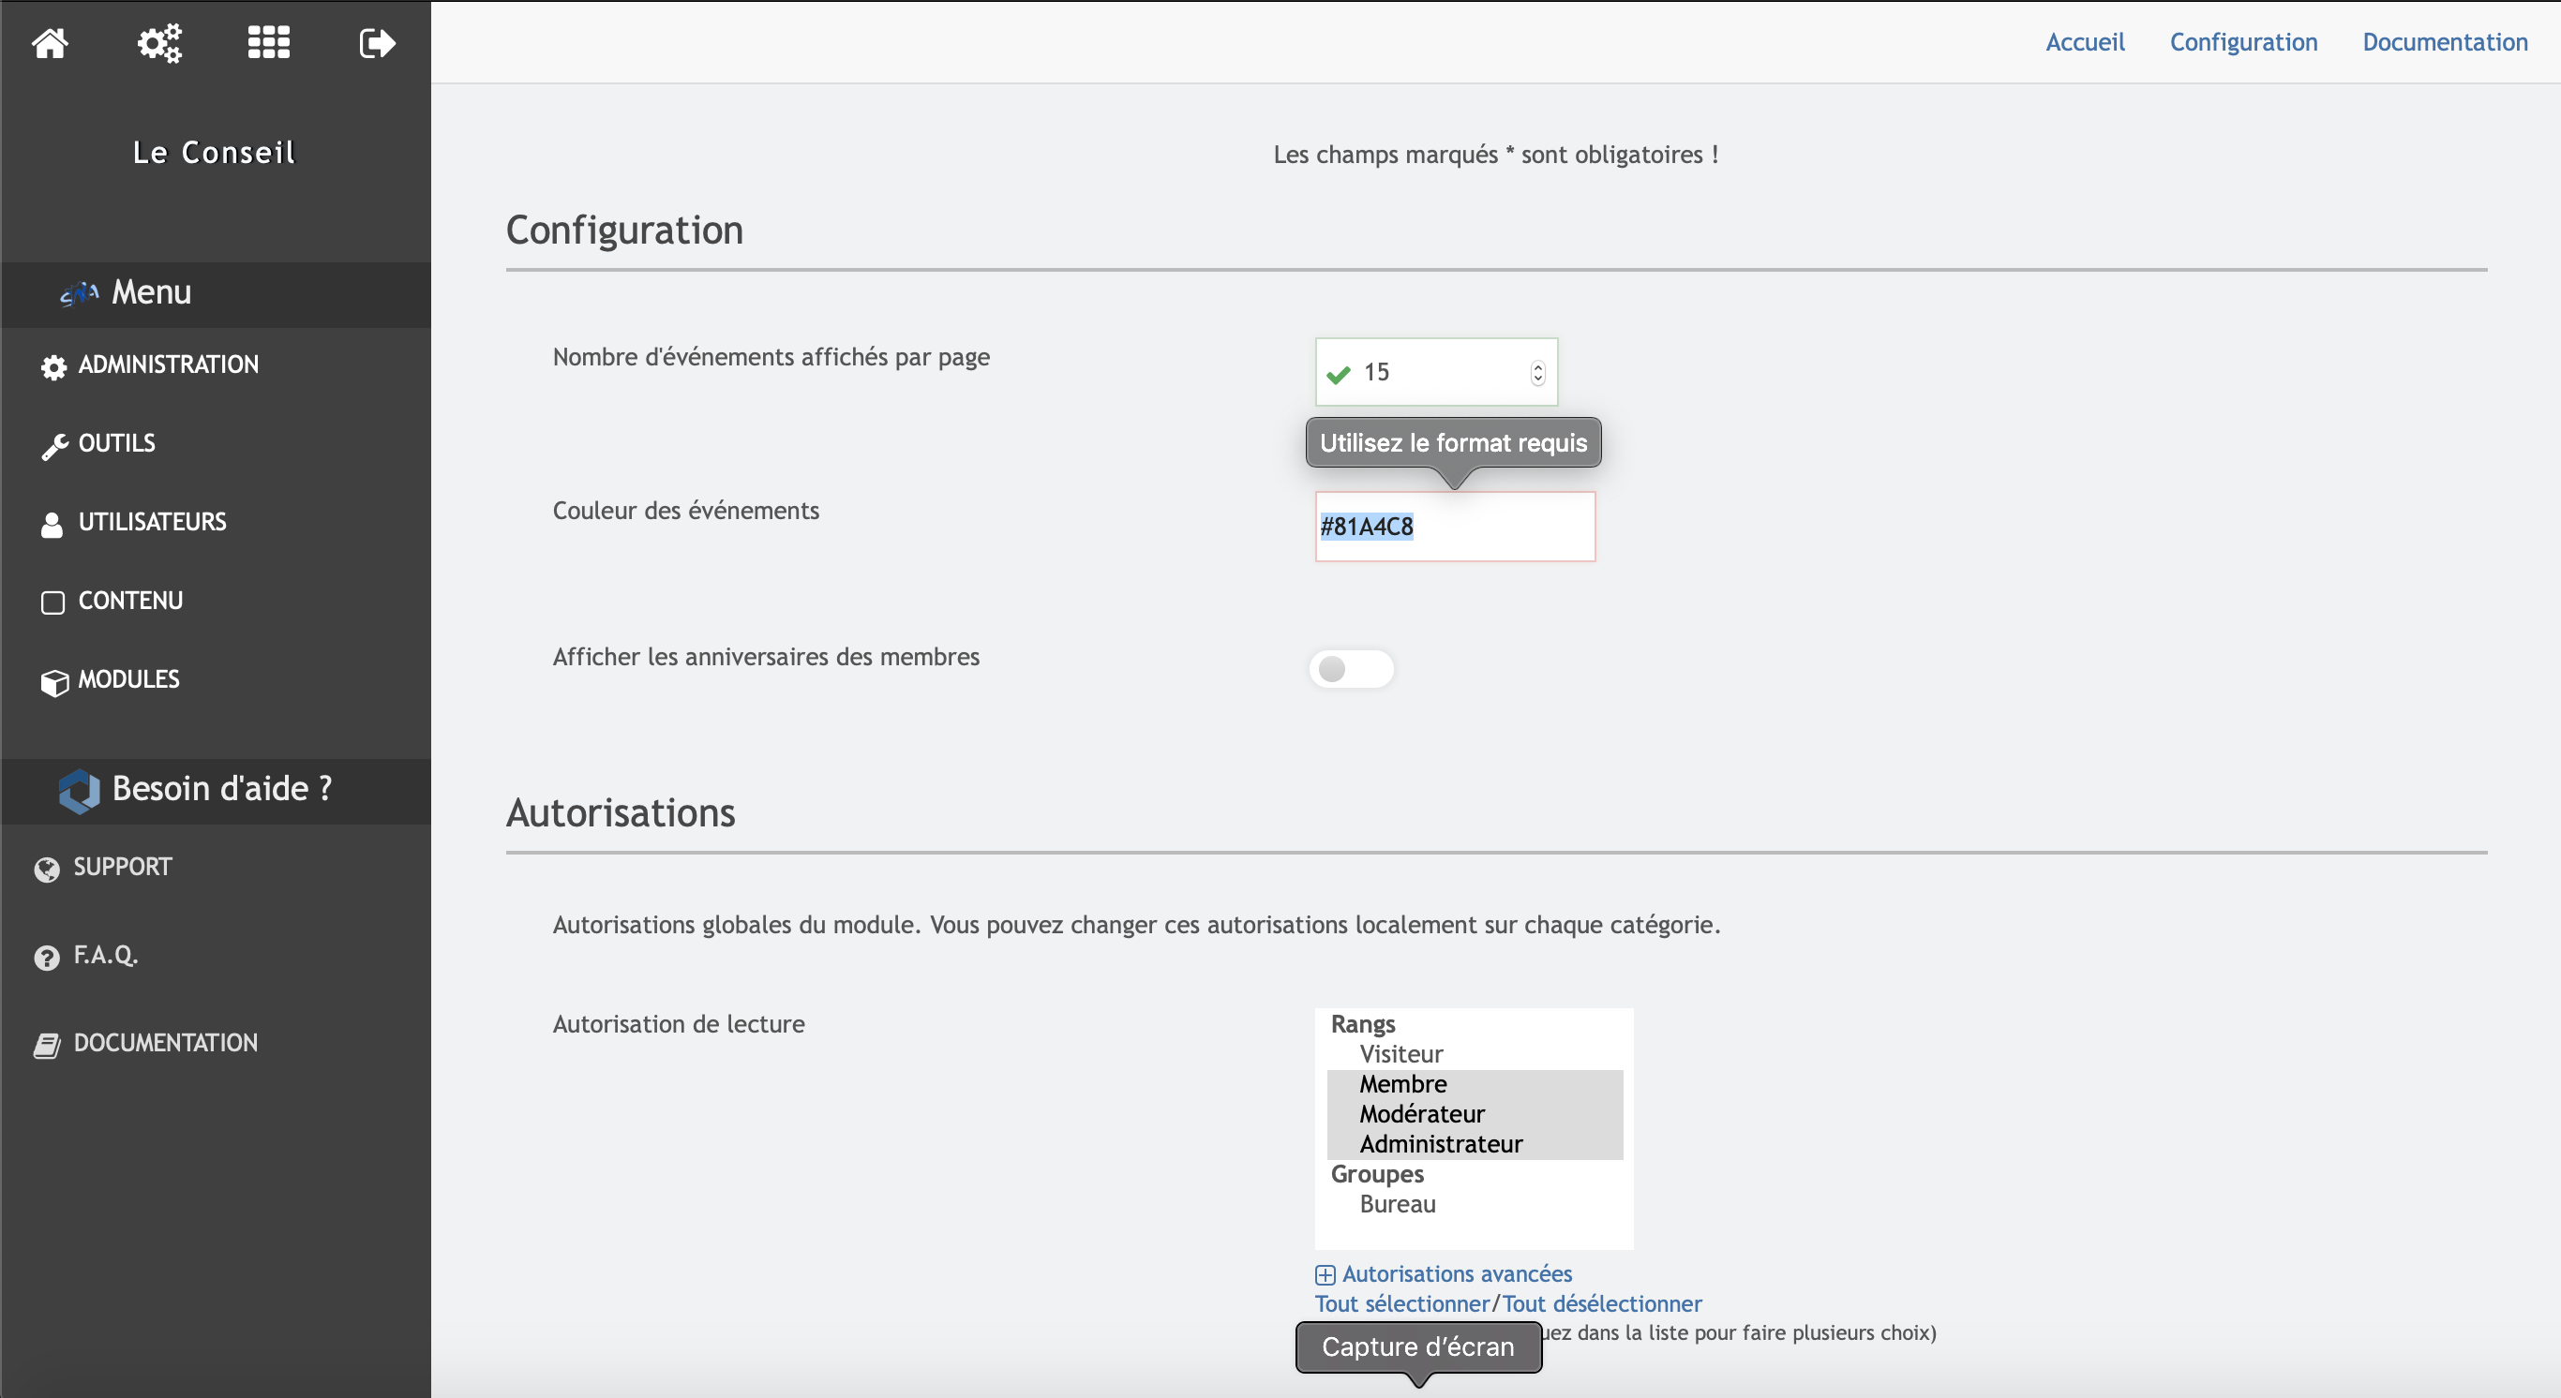Click the Tout désélectionner link
The width and height of the screenshot is (2561, 1398).
(1601, 1303)
